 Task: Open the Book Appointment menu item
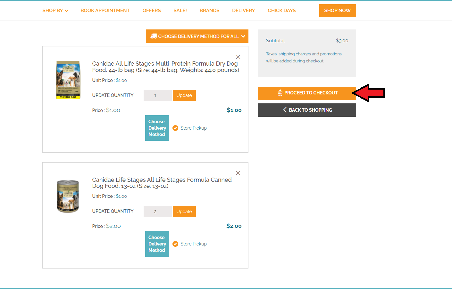click(105, 11)
